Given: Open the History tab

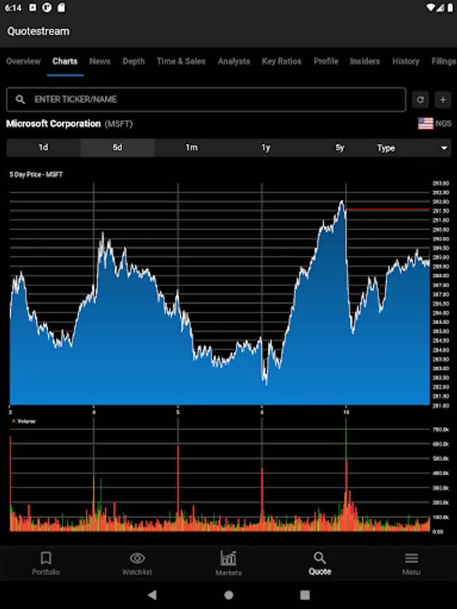Looking at the screenshot, I should 406,62.
